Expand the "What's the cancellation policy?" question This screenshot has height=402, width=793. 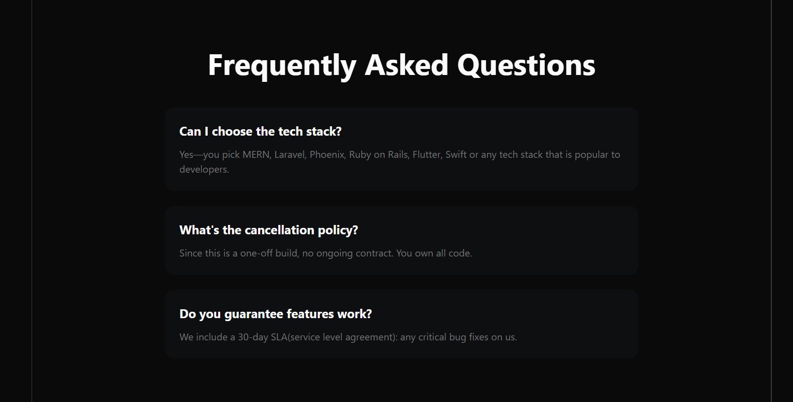click(x=268, y=230)
